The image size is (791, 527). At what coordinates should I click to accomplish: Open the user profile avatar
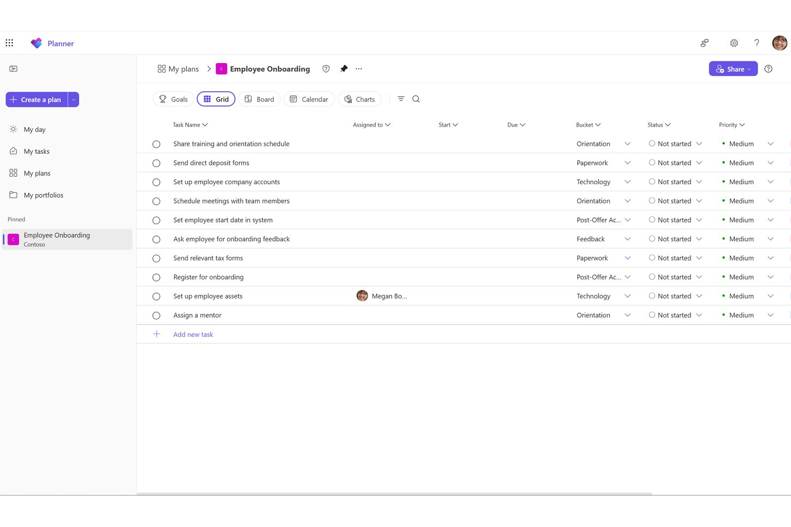click(779, 43)
